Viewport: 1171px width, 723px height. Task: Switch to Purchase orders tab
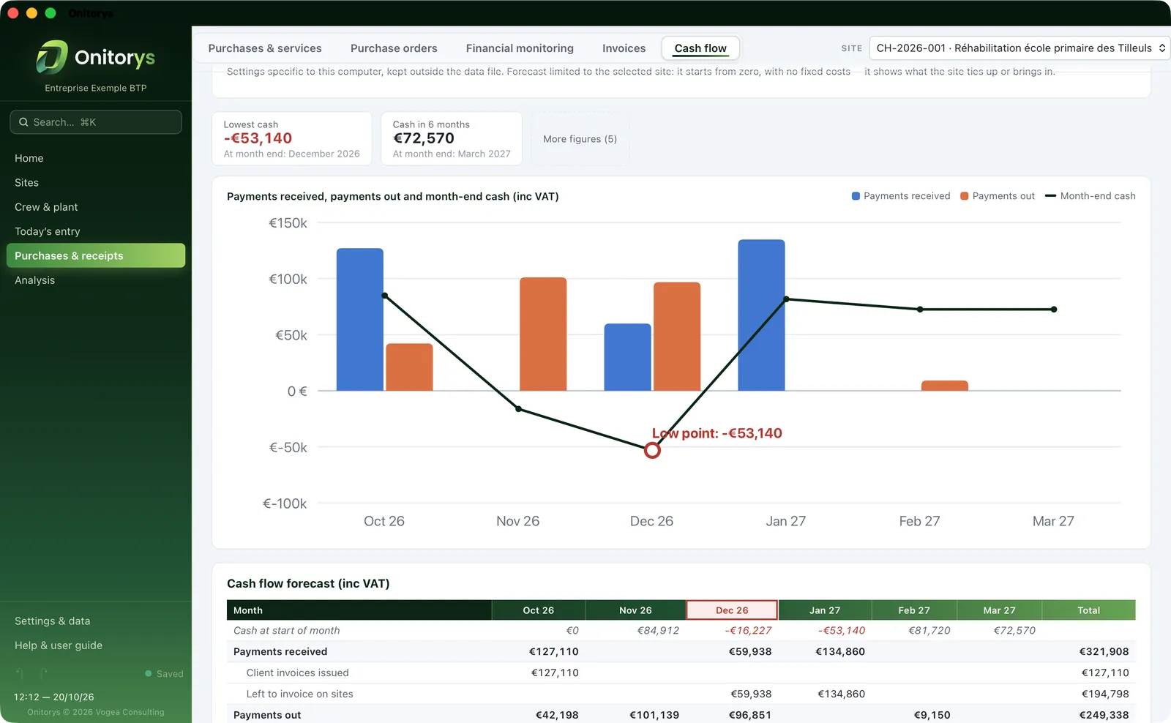[x=394, y=48]
